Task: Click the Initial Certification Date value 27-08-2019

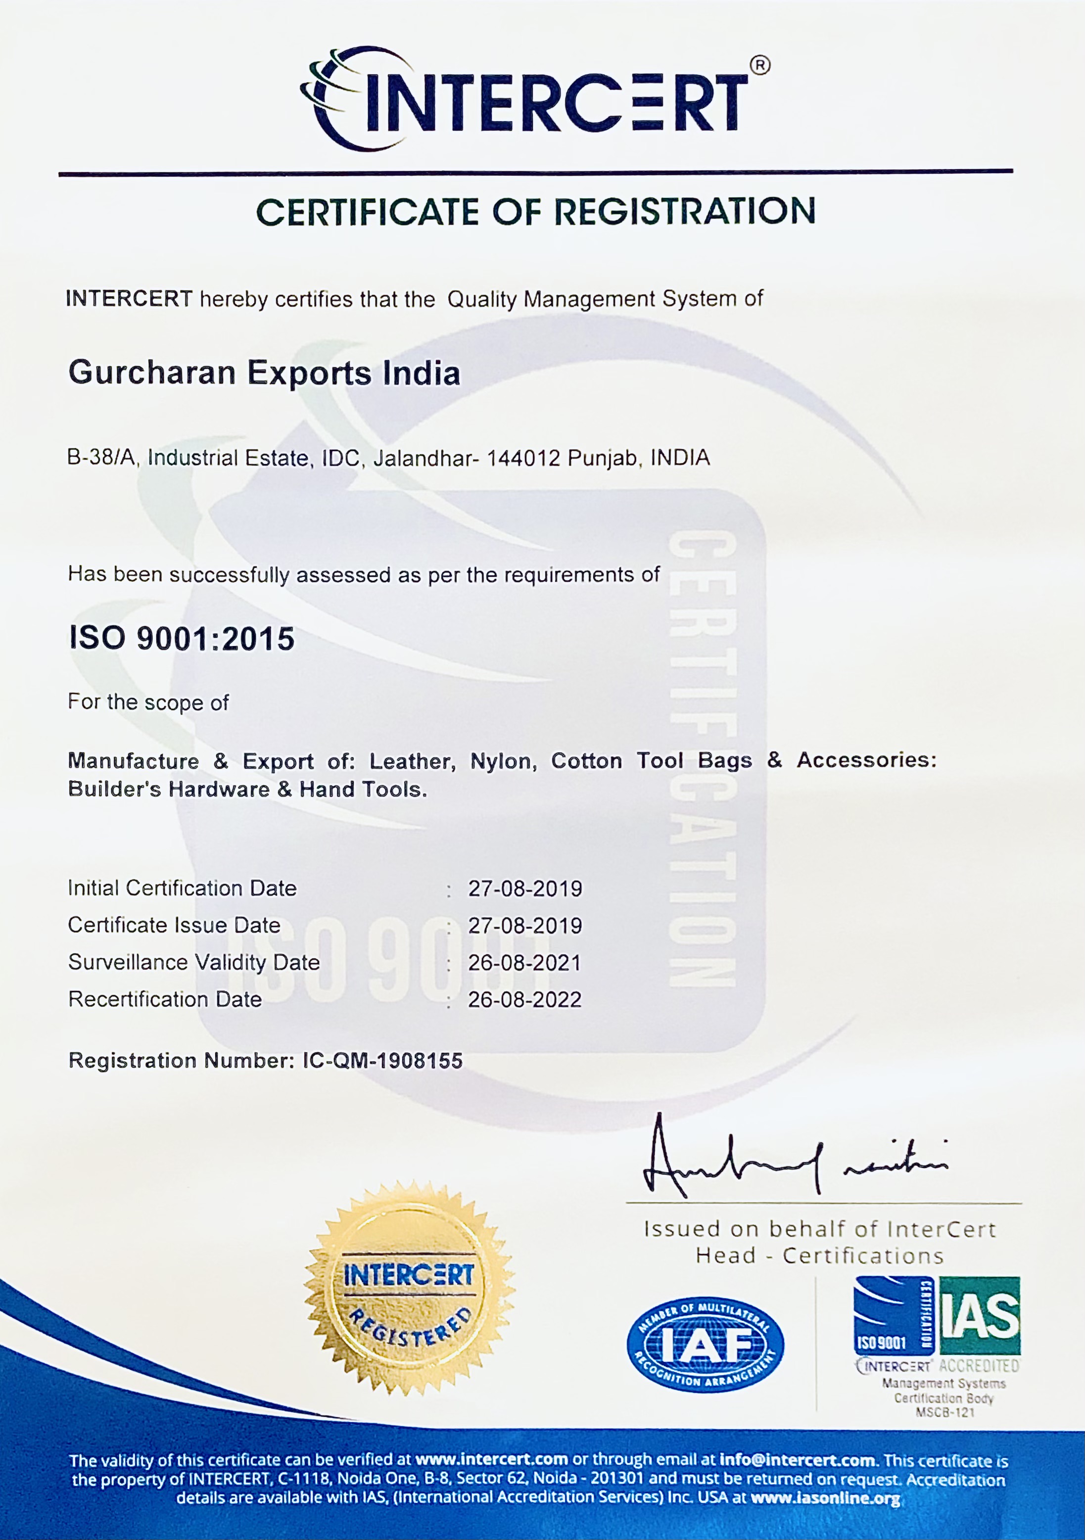Action: click(x=525, y=888)
